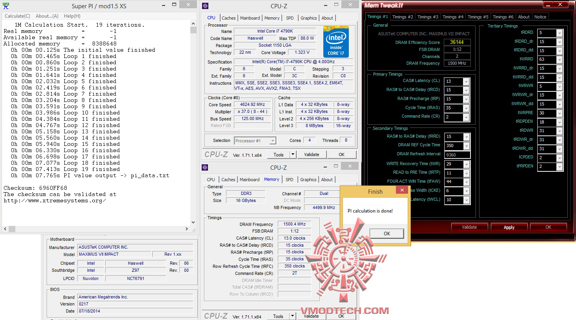The image size is (576, 320).
Task: Expand READ to PRE Time (tRTP) dropdown
Action: 466,173
